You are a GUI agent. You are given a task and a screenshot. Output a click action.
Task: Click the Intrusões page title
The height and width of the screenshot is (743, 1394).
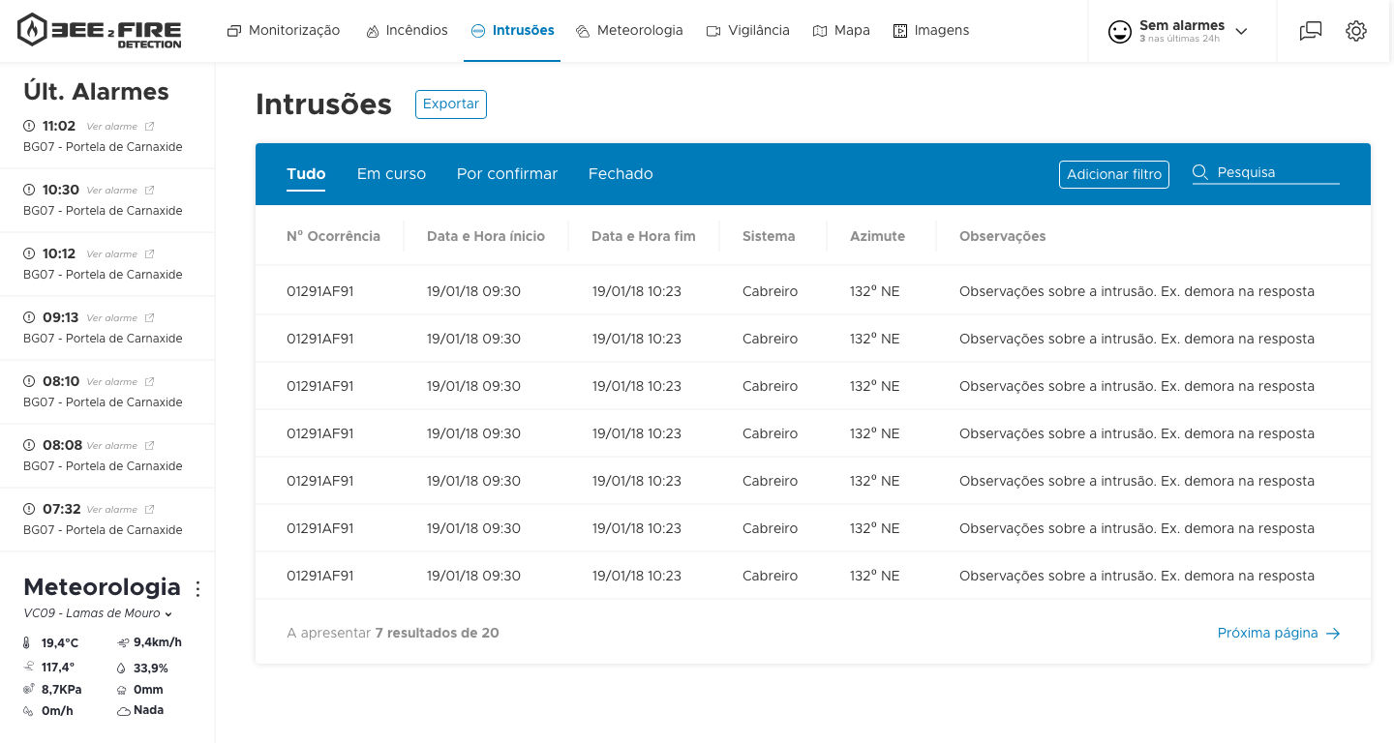coord(323,104)
